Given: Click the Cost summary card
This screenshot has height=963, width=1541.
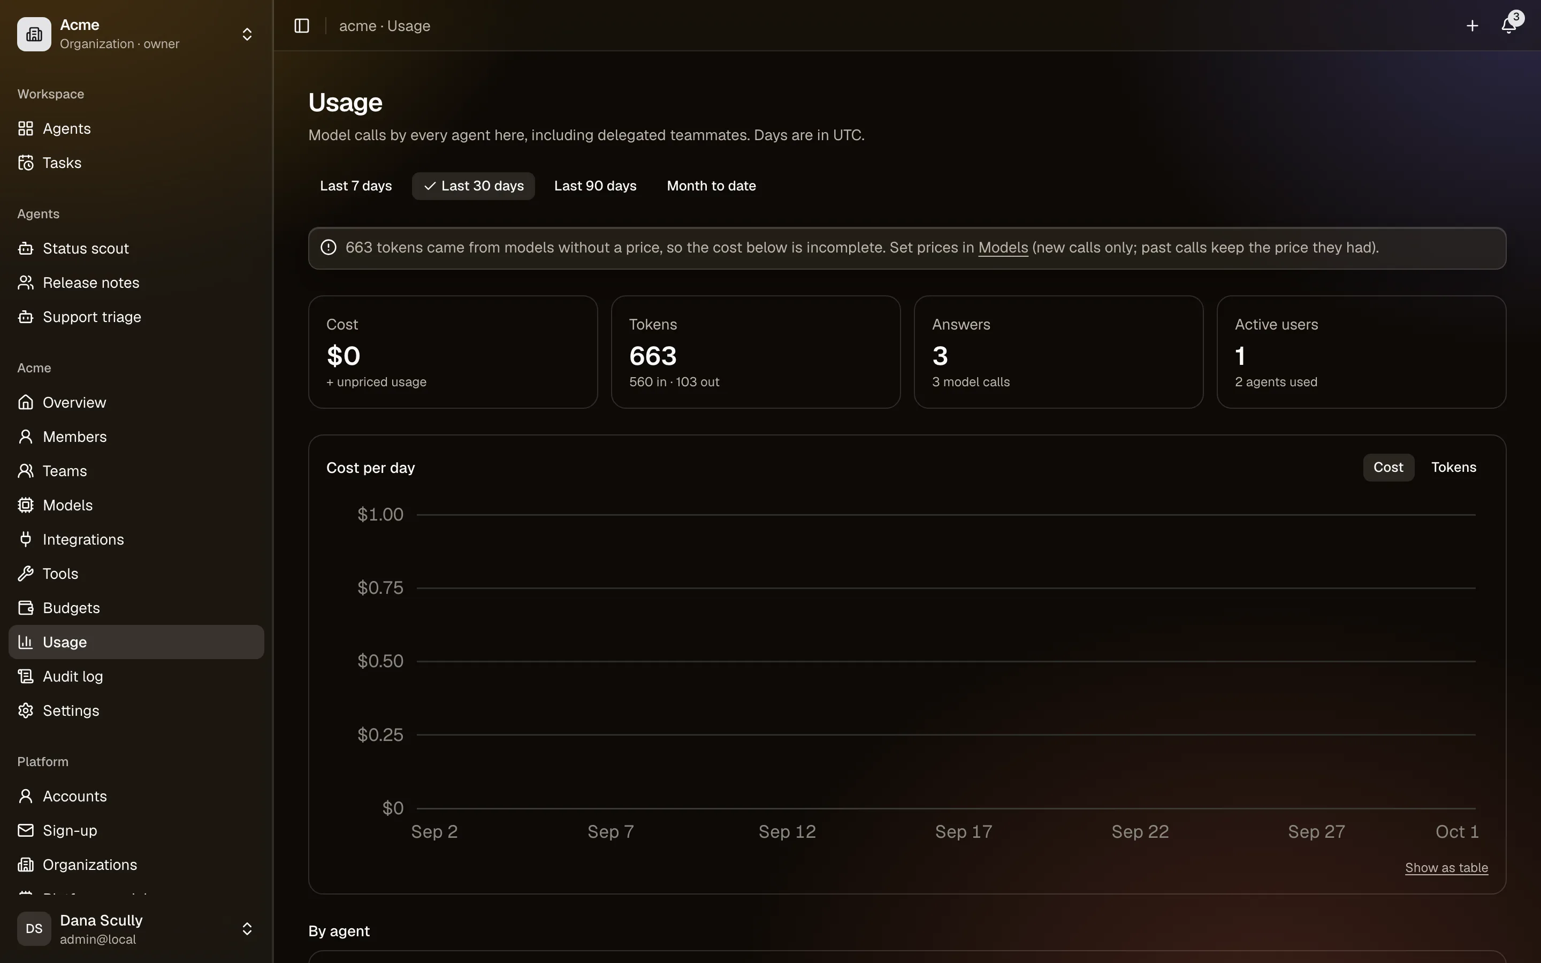Looking at the screenshot, I should pyautogui.click(x=453, y=352).
